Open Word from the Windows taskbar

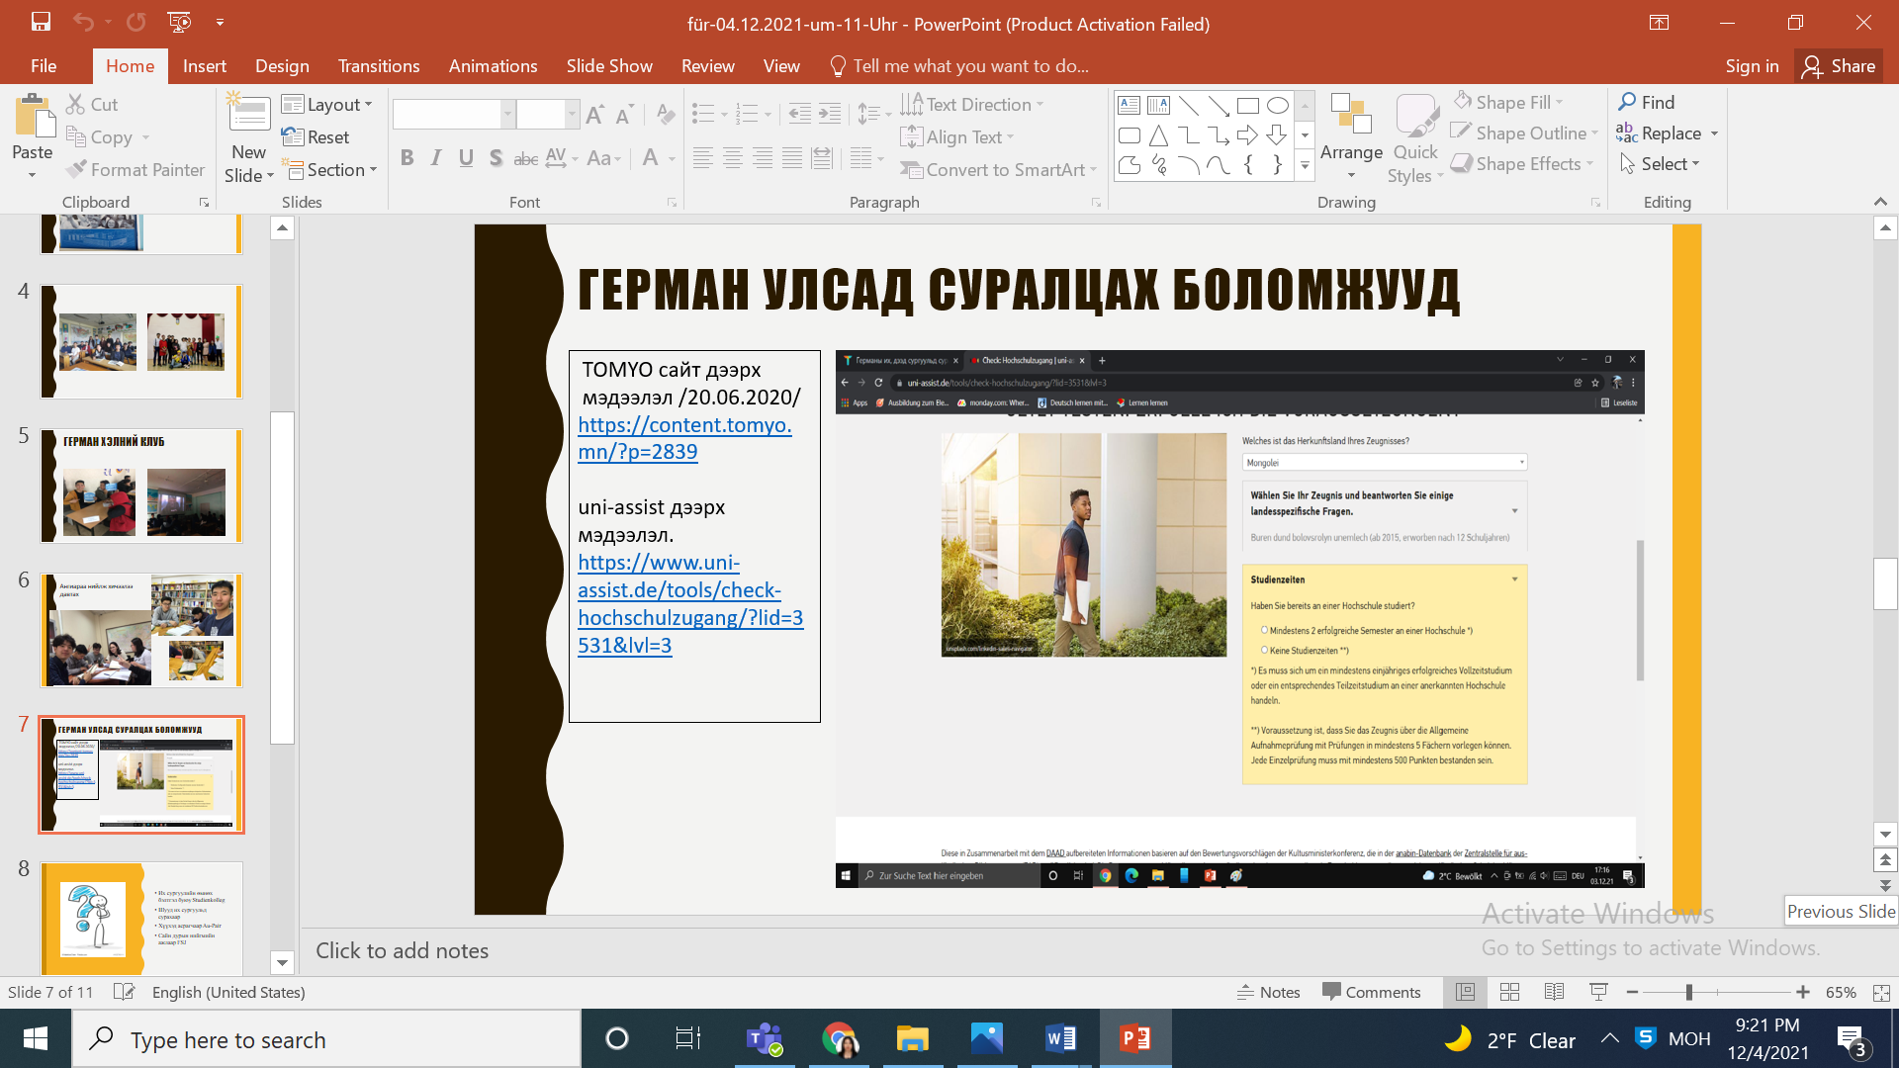(1060, 1038)
